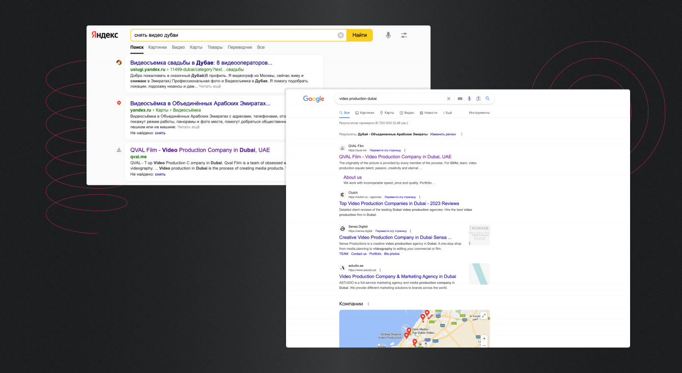Click the Zaini Media map pin

click(x=408, y=330)
